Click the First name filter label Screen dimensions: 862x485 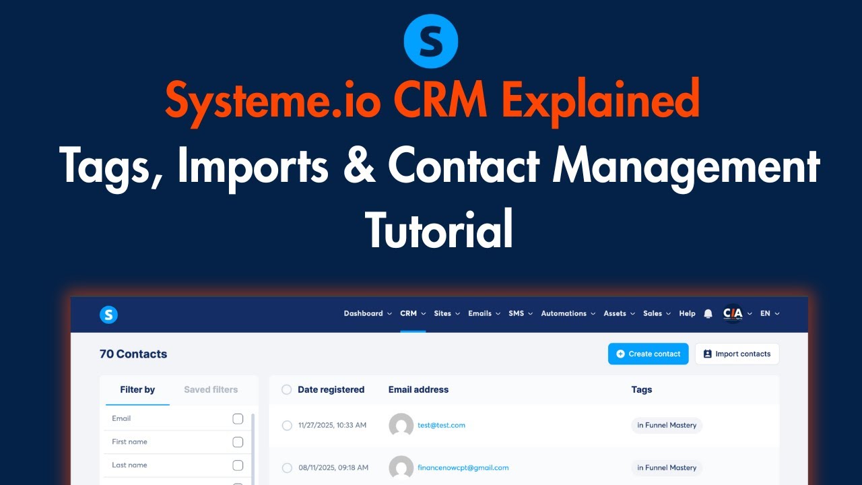click(x=129, y=442)
